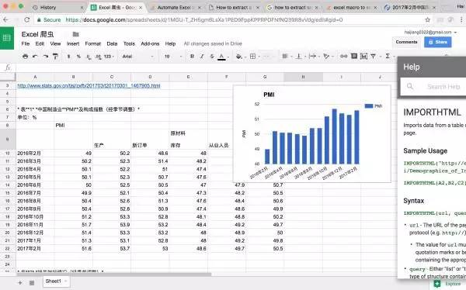Open the font size 10 dropdown
The image size is (466, 290).
pos(173,57)
